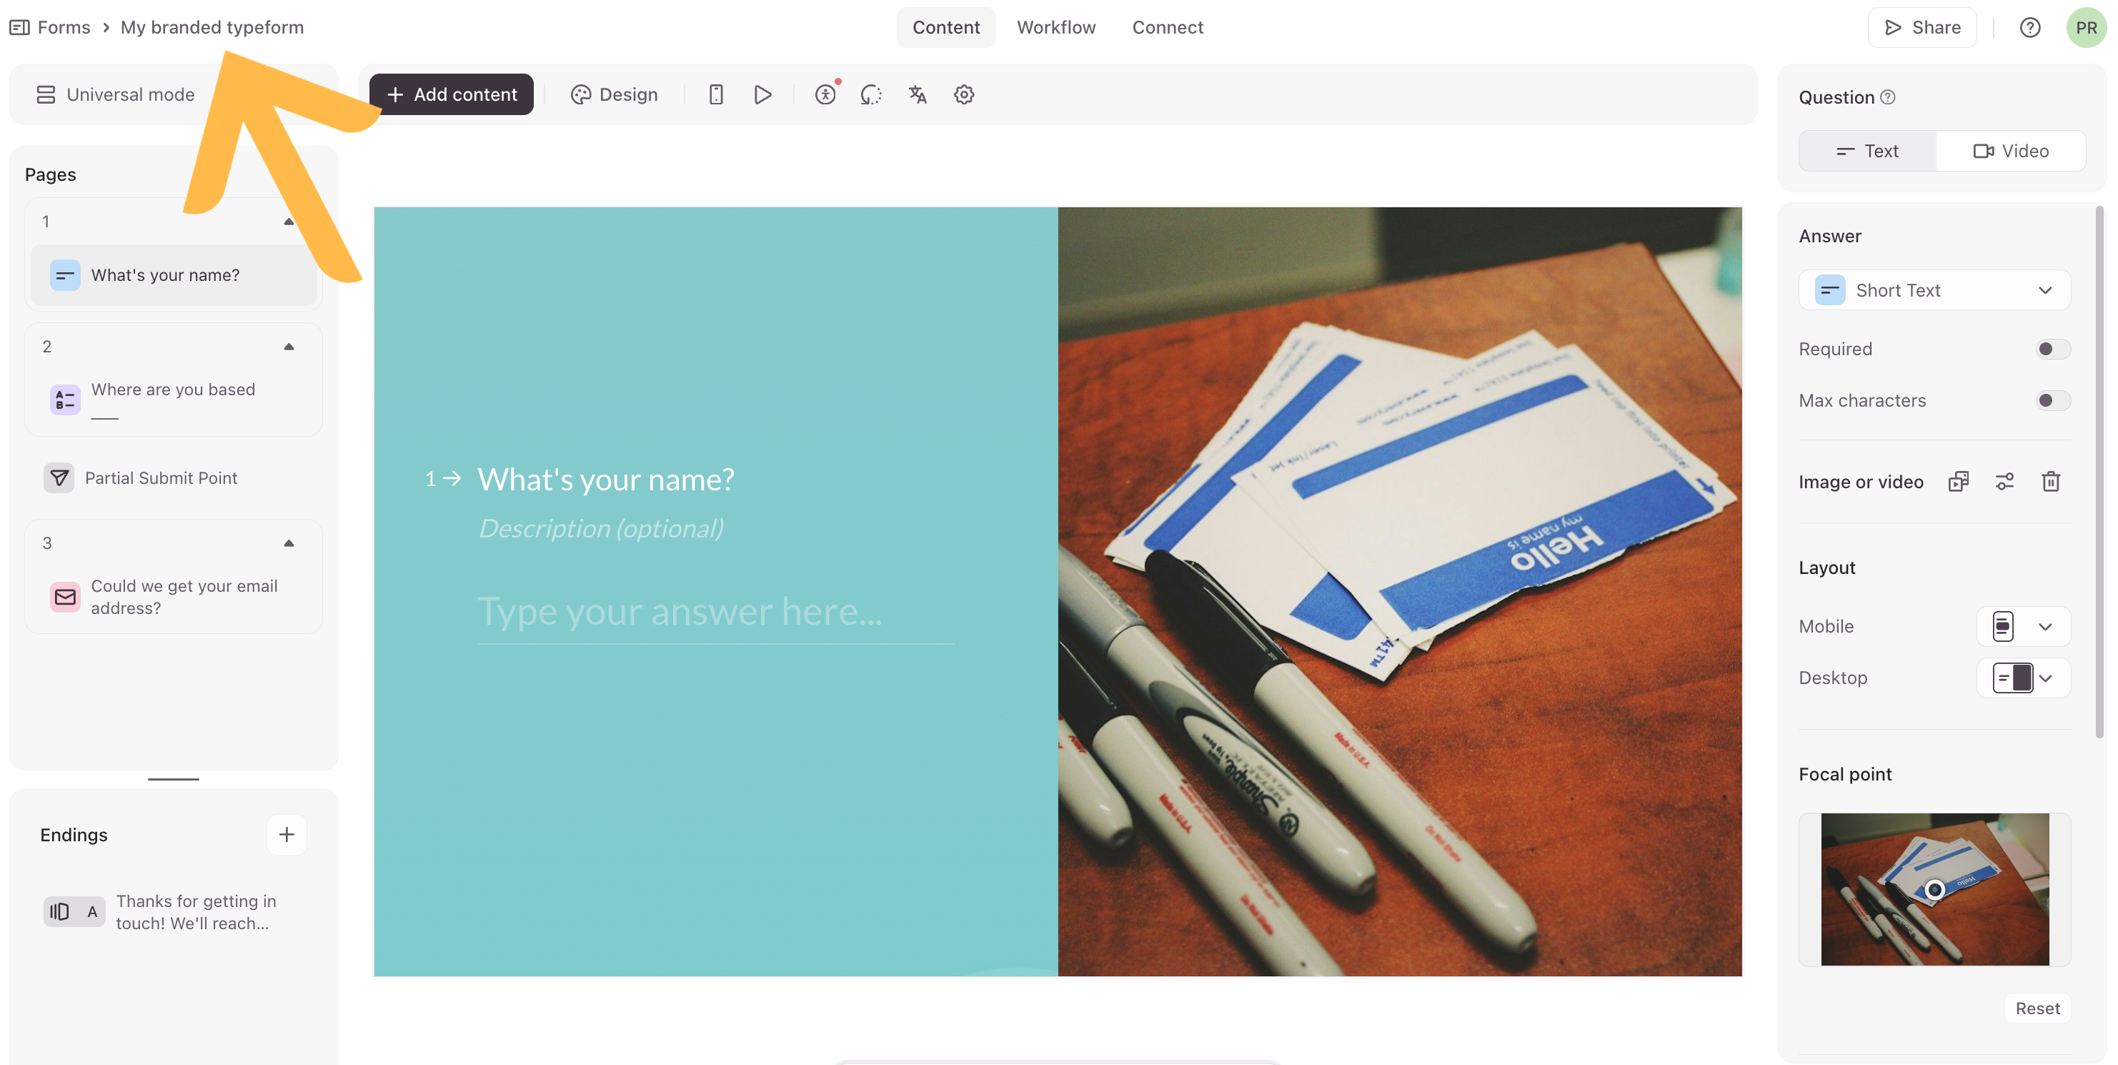Open the Short Text answer dropdown

(1934, 290)
